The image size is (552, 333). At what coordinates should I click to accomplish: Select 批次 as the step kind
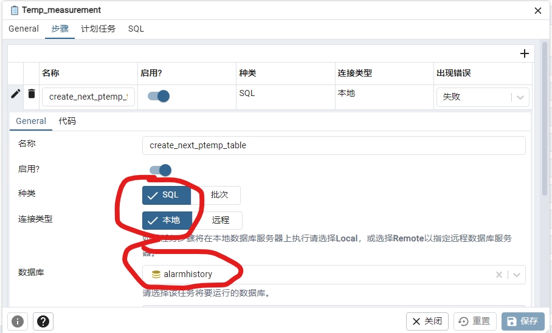(x=219, y=195)
